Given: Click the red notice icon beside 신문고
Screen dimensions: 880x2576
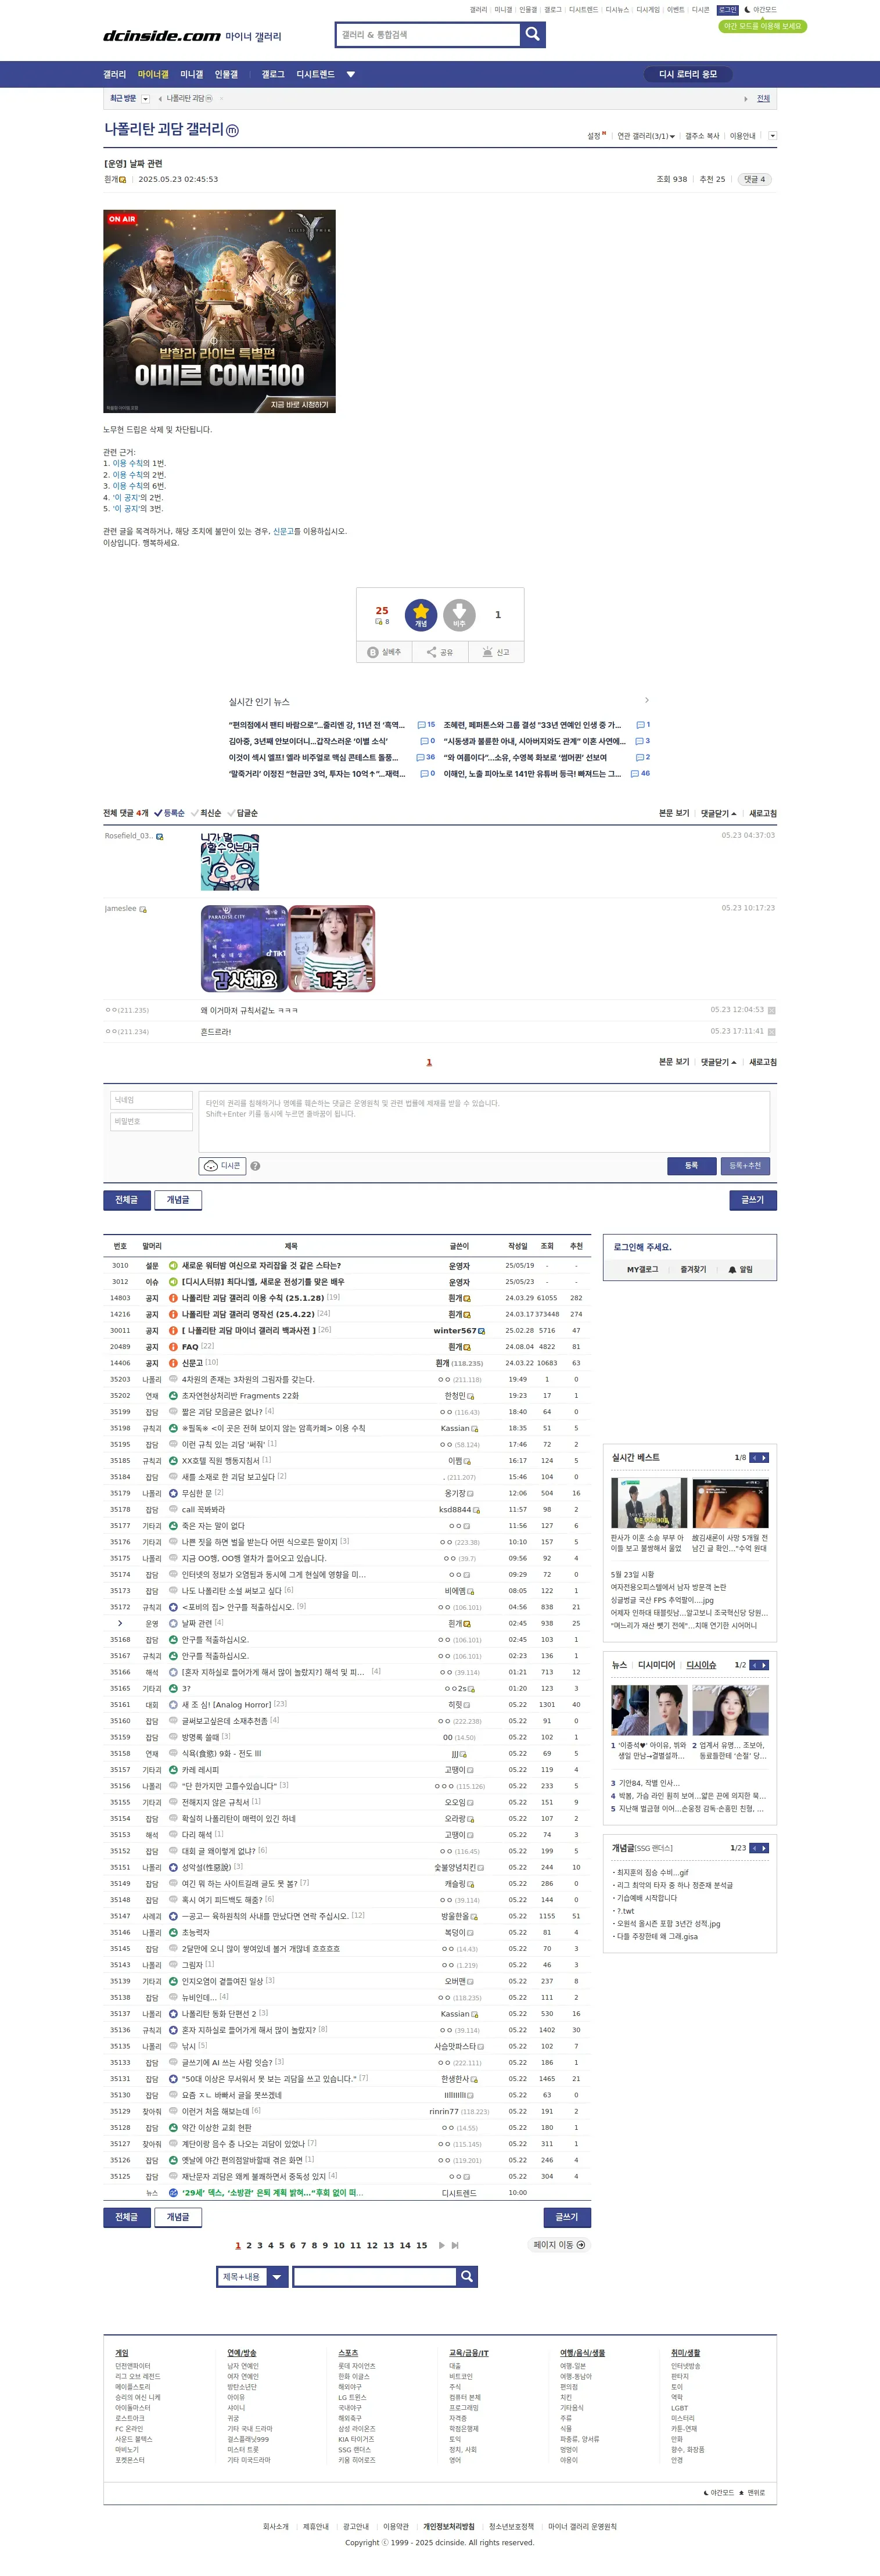Looking at the screenshot, I should pyautogui.click(x=173, y=1363).
